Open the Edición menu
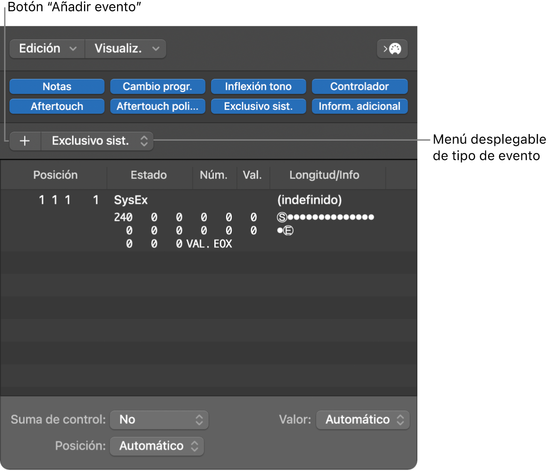This screenshot has width=556, height=471. click(x=47, y=49)
